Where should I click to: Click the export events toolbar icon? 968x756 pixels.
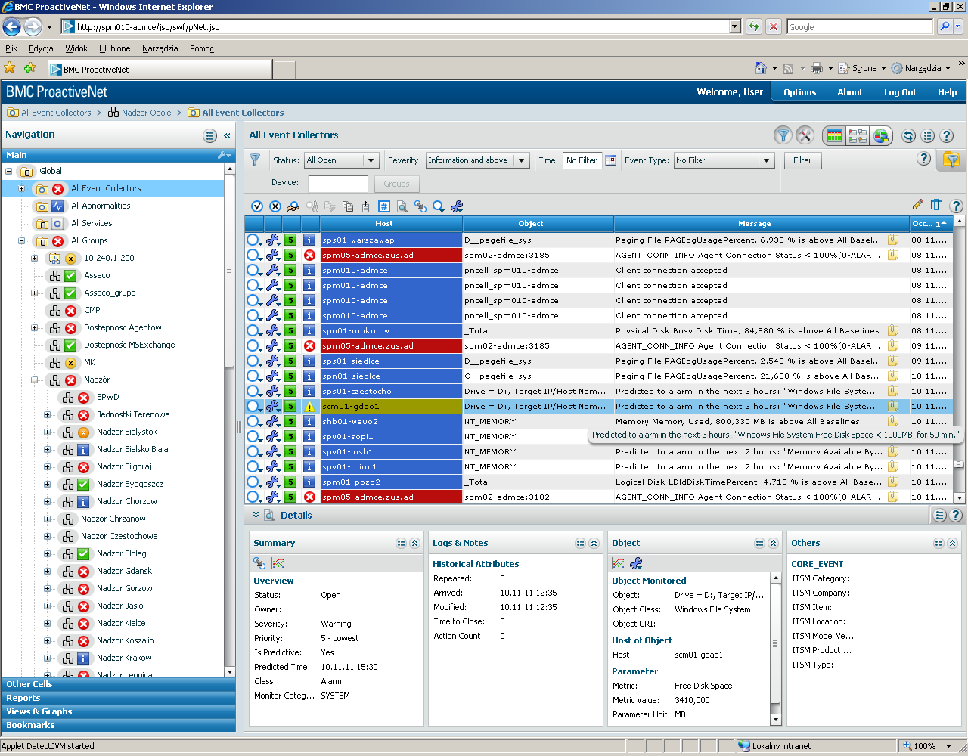[x=366, y=206]
